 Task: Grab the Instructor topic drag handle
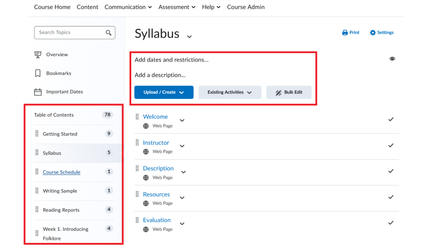coord(137,143)
